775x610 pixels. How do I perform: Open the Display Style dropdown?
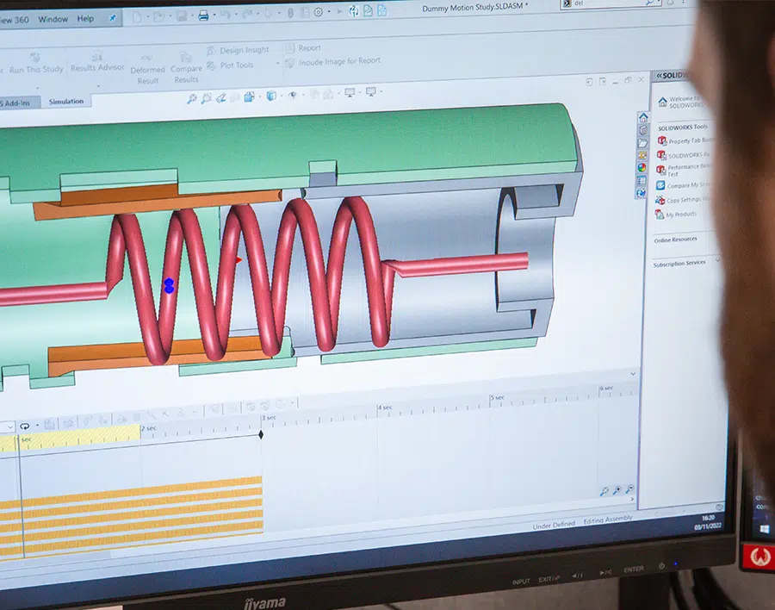point(271,95)
